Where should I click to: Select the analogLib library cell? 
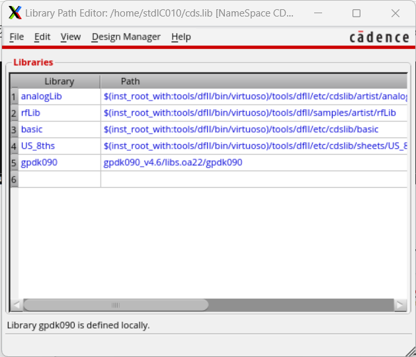point(60,97)
